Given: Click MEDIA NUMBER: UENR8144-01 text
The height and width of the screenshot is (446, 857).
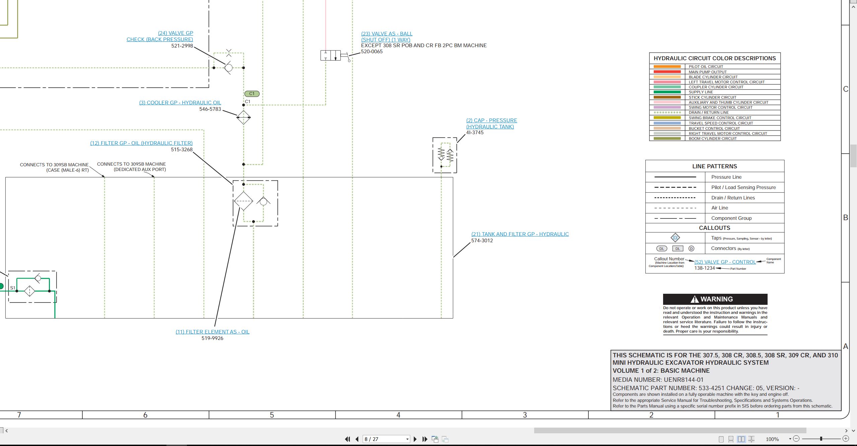Looking at the screenshot, I should (x=658, y=380).
